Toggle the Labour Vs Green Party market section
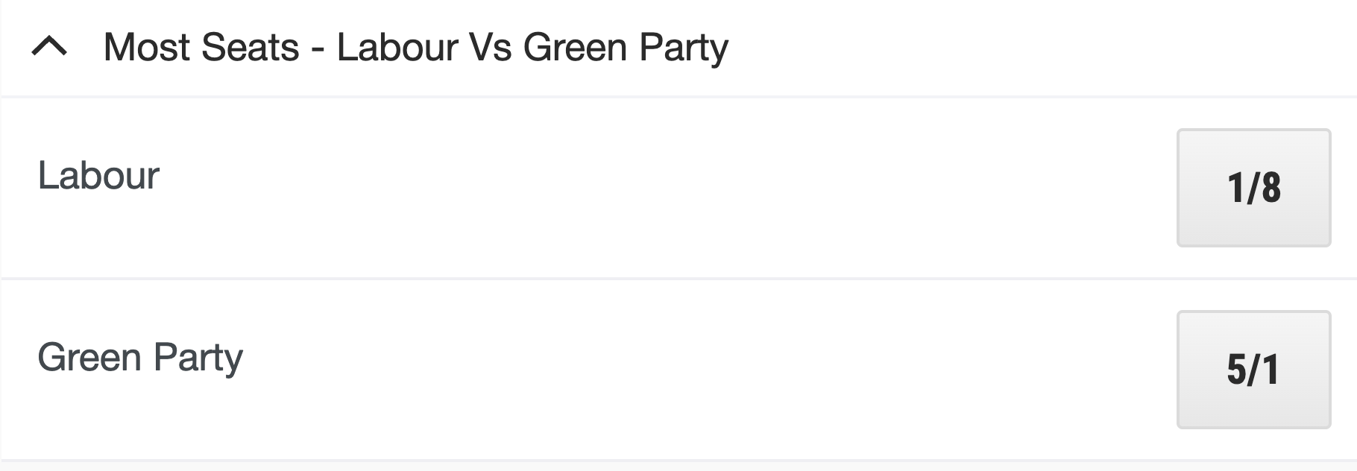 point(49,48)
